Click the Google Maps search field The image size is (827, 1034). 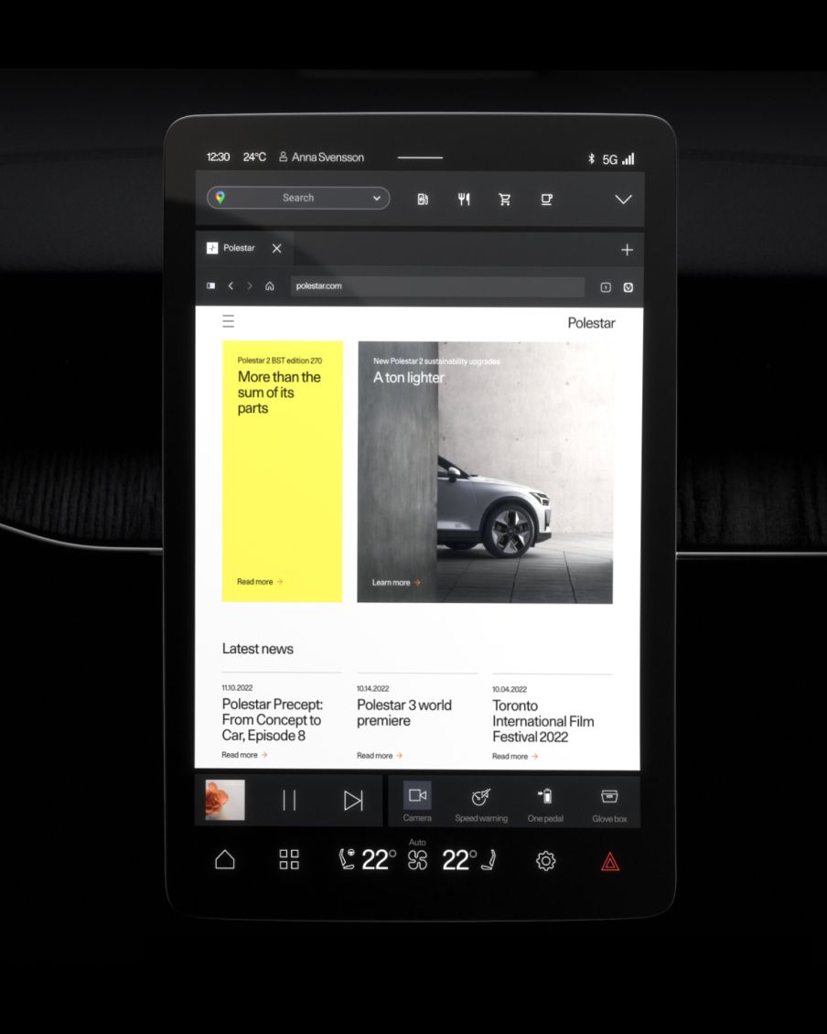pos(298,198)
